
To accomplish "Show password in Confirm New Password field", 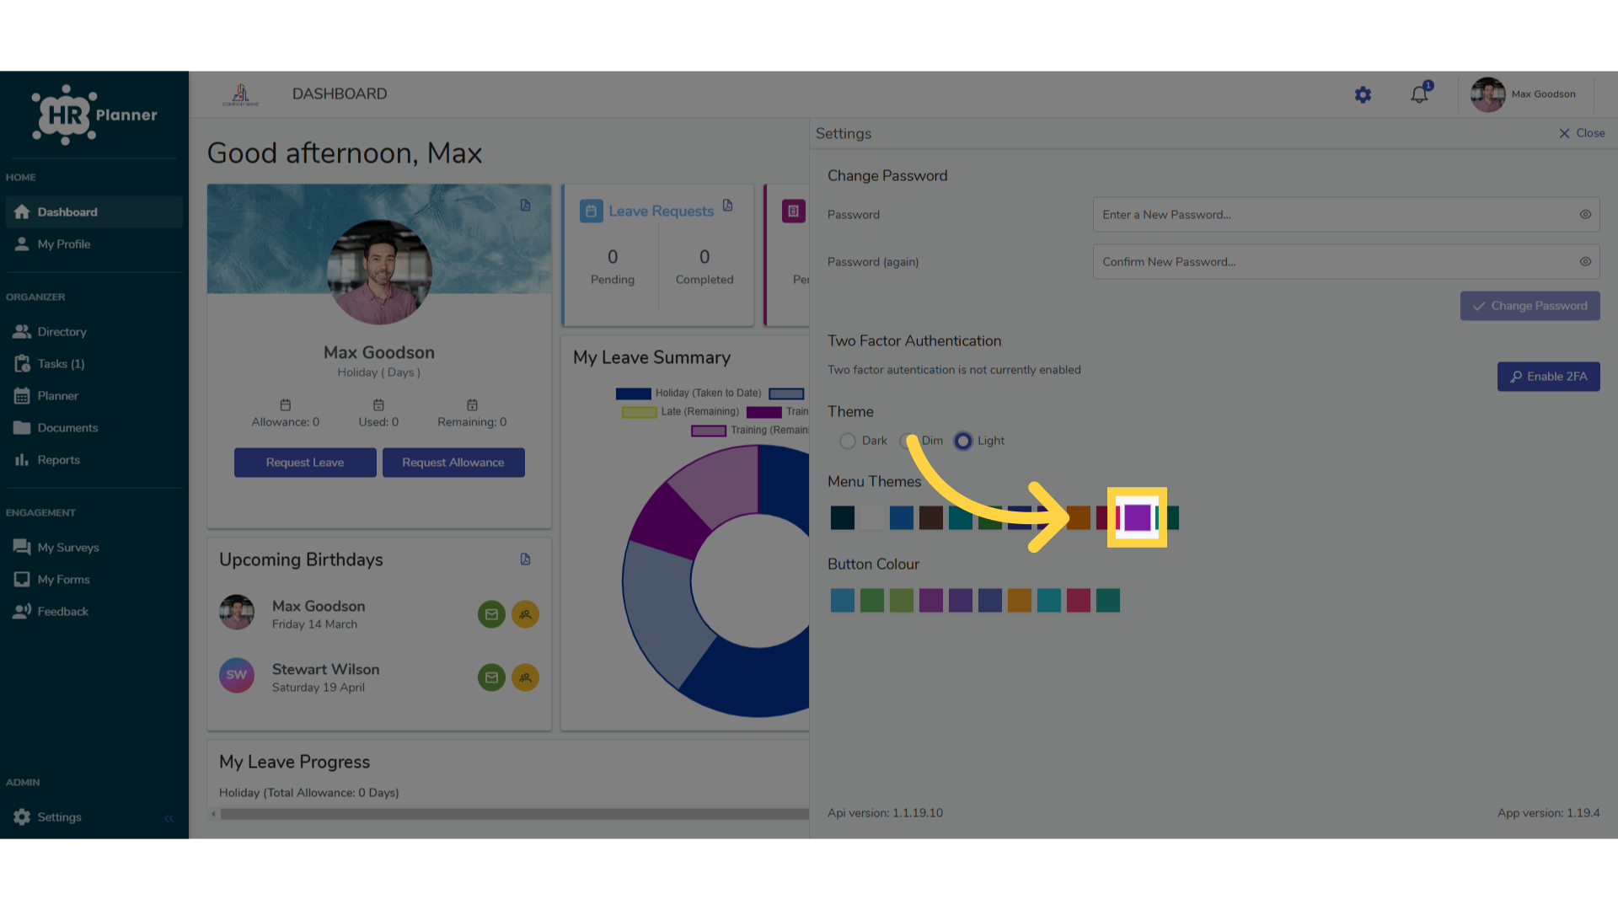I will click(1585, 262).
